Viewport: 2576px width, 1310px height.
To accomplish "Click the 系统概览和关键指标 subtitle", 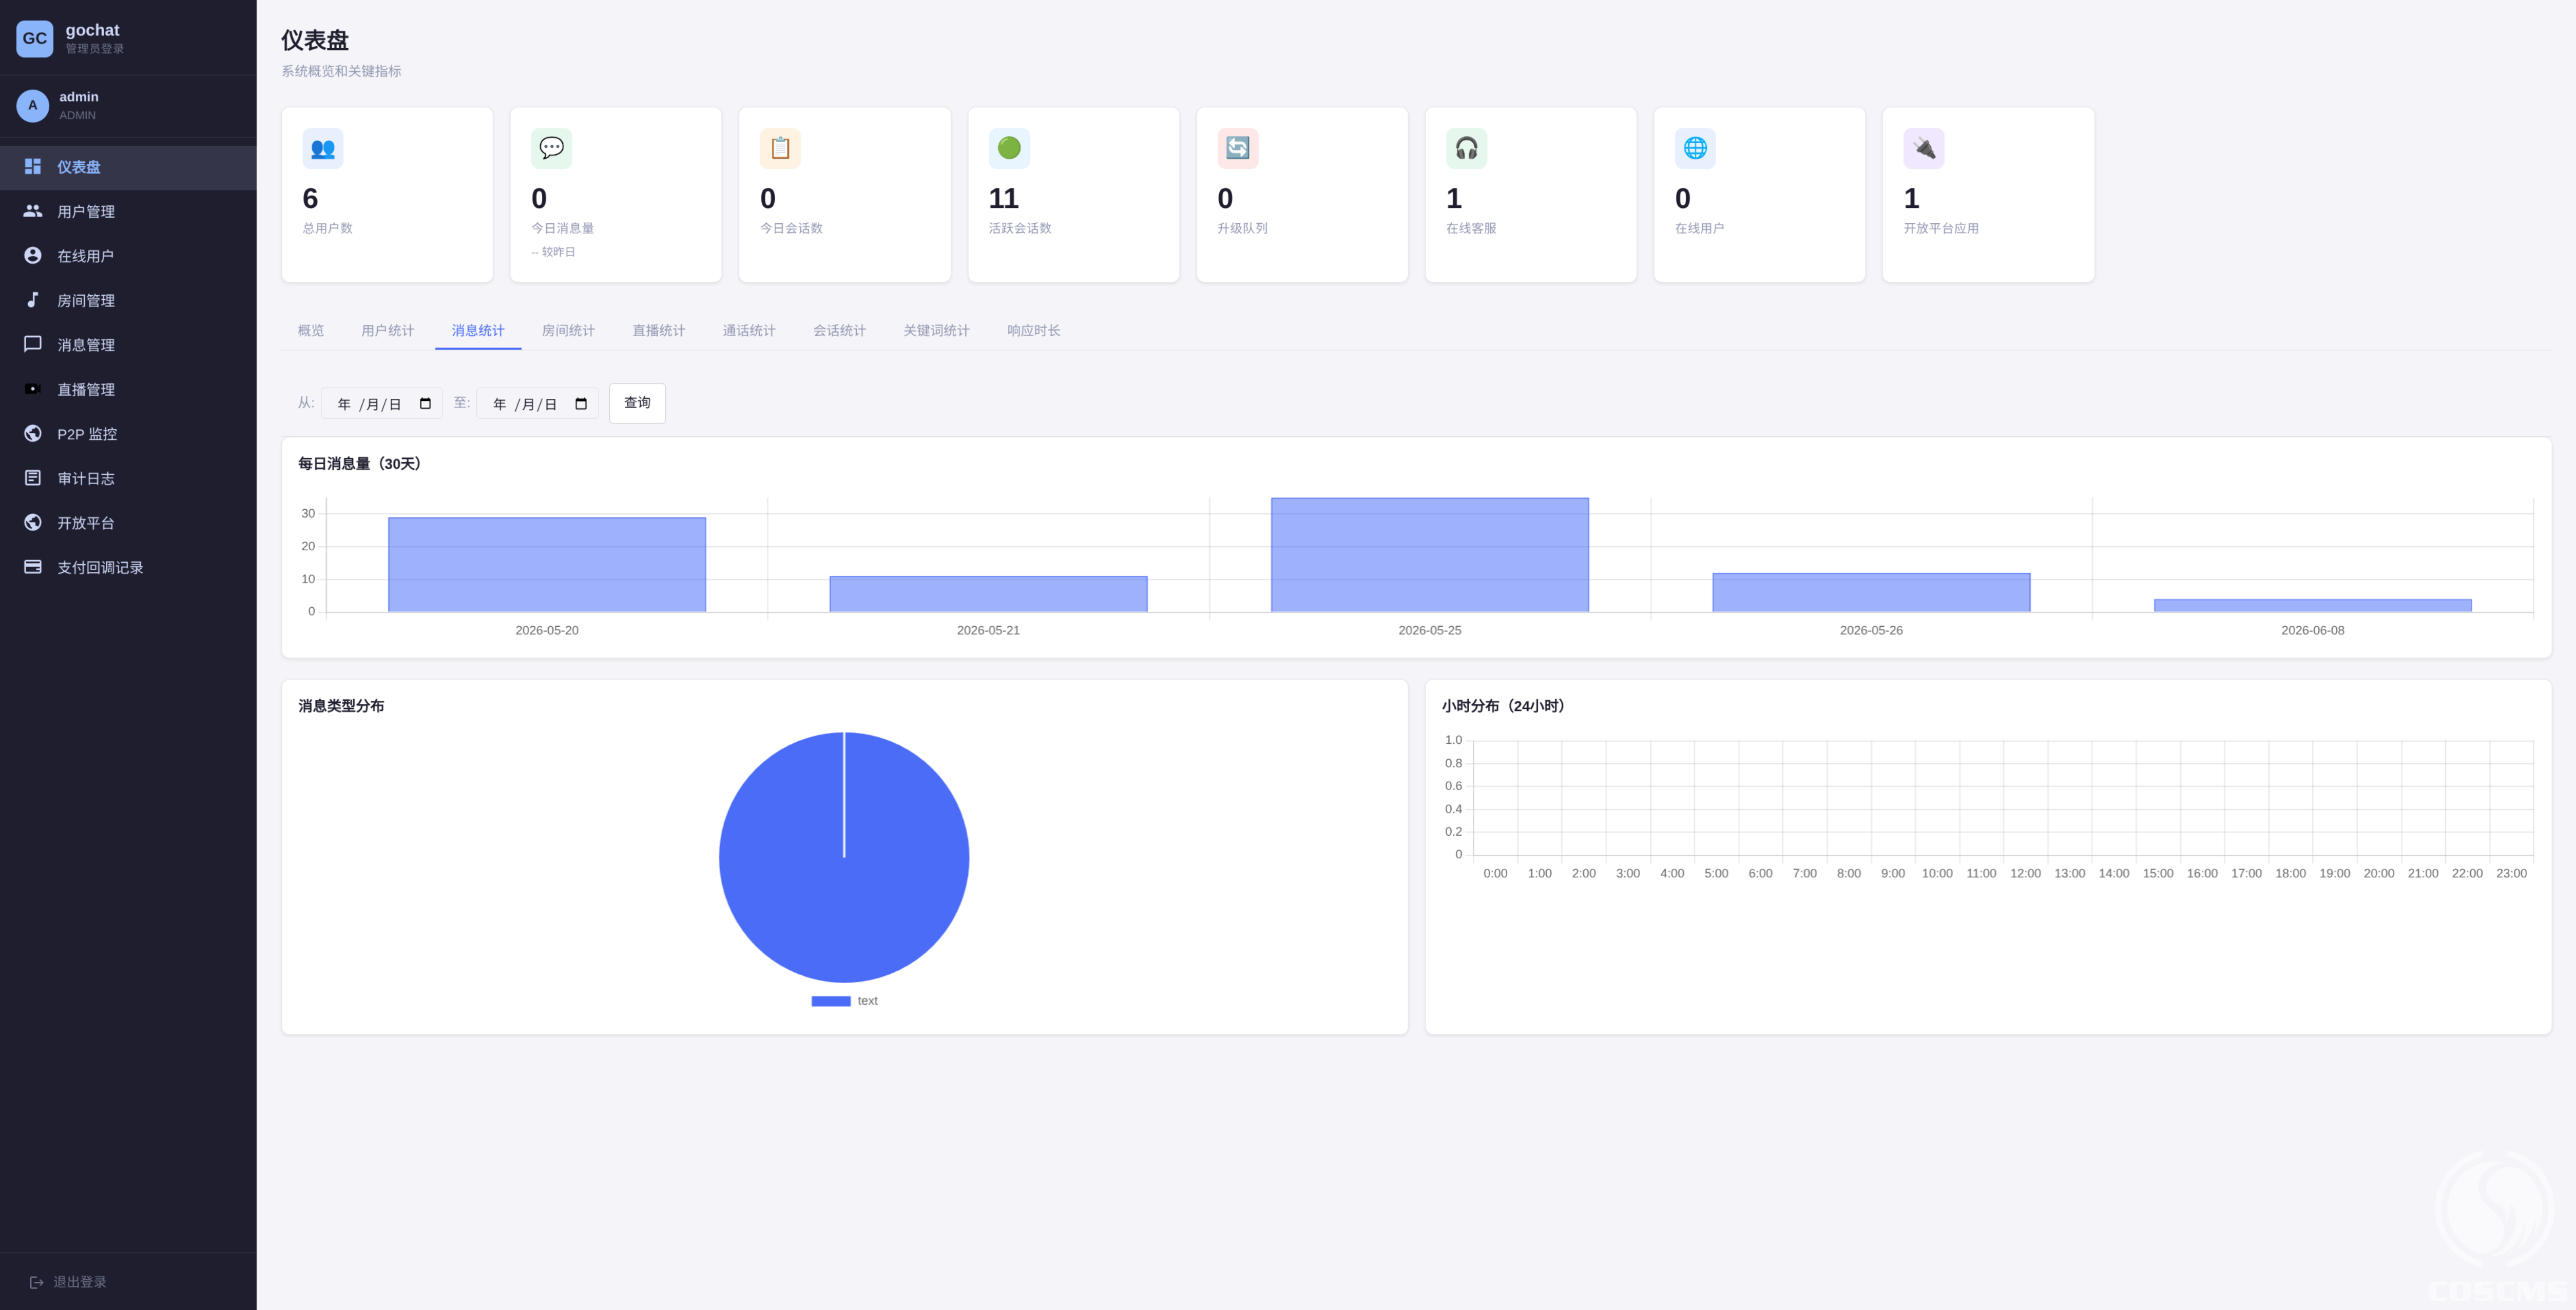I will tap(341, 71).
